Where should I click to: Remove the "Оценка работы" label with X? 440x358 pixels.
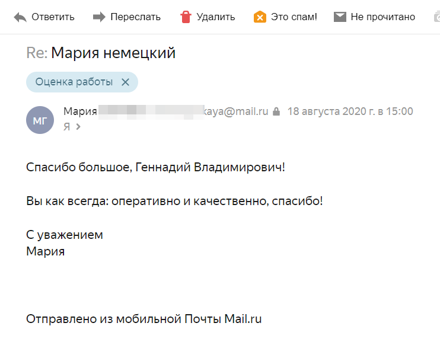(x=125, y=82)
